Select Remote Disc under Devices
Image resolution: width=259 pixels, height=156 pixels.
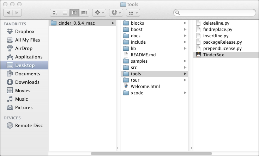pyautogui.click(x=24, y=125)
